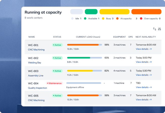Click the Quality Inspection work center link
165x113 pixels.
tap(38, 88)
